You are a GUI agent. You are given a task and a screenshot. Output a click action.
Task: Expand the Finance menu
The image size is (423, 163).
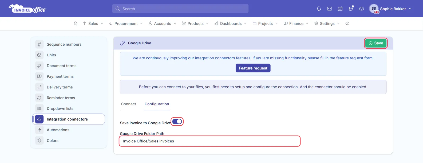(x=296, y=24)
